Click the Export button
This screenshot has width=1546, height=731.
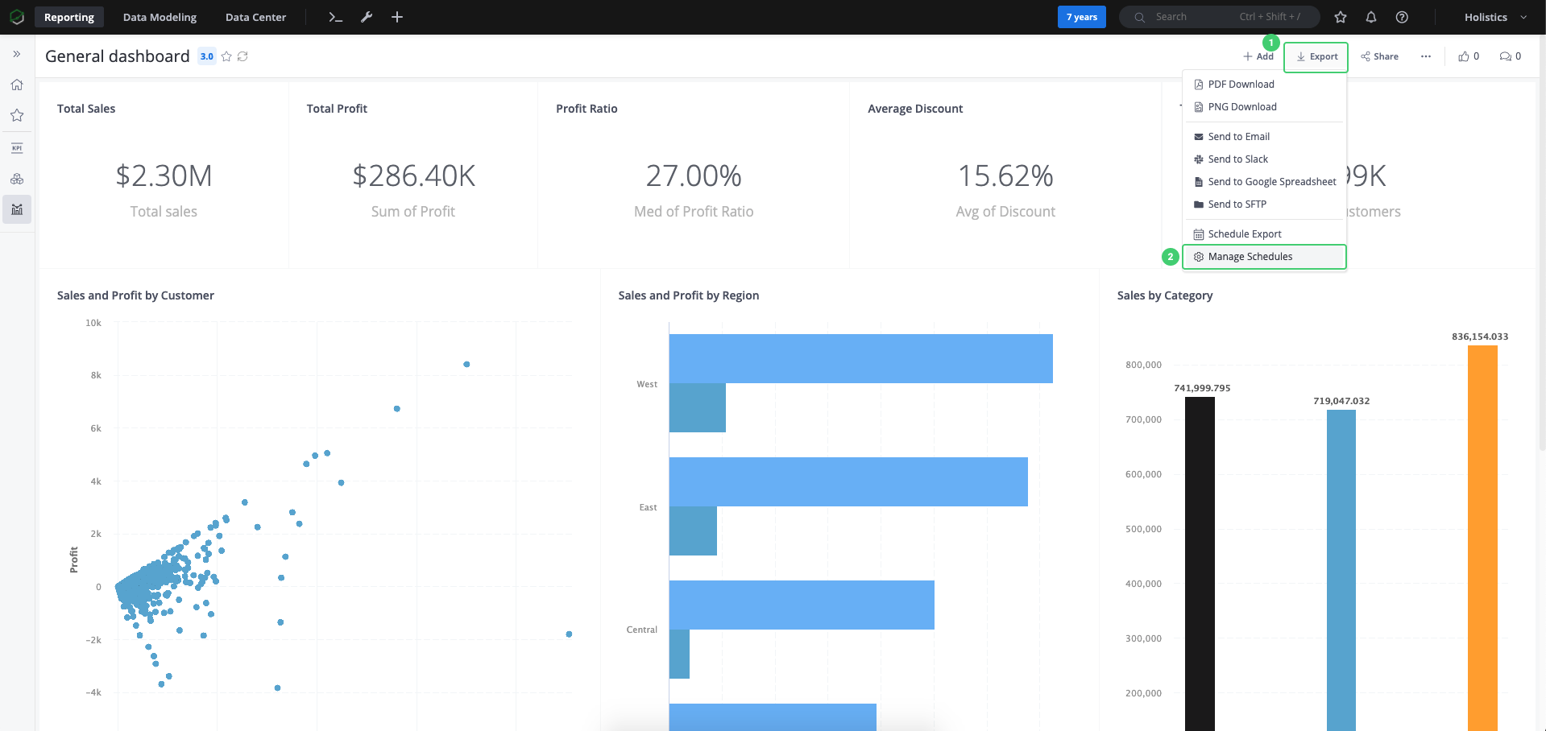click(x=1316, y=57)
